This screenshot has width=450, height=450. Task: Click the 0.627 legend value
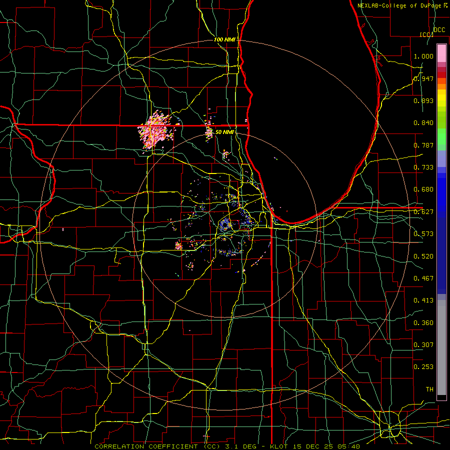(x=423, y=212)
